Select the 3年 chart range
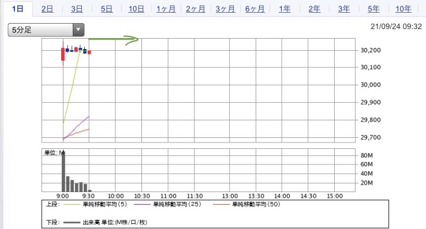This screenshot has height=229, width=426. tap(344, 9)
